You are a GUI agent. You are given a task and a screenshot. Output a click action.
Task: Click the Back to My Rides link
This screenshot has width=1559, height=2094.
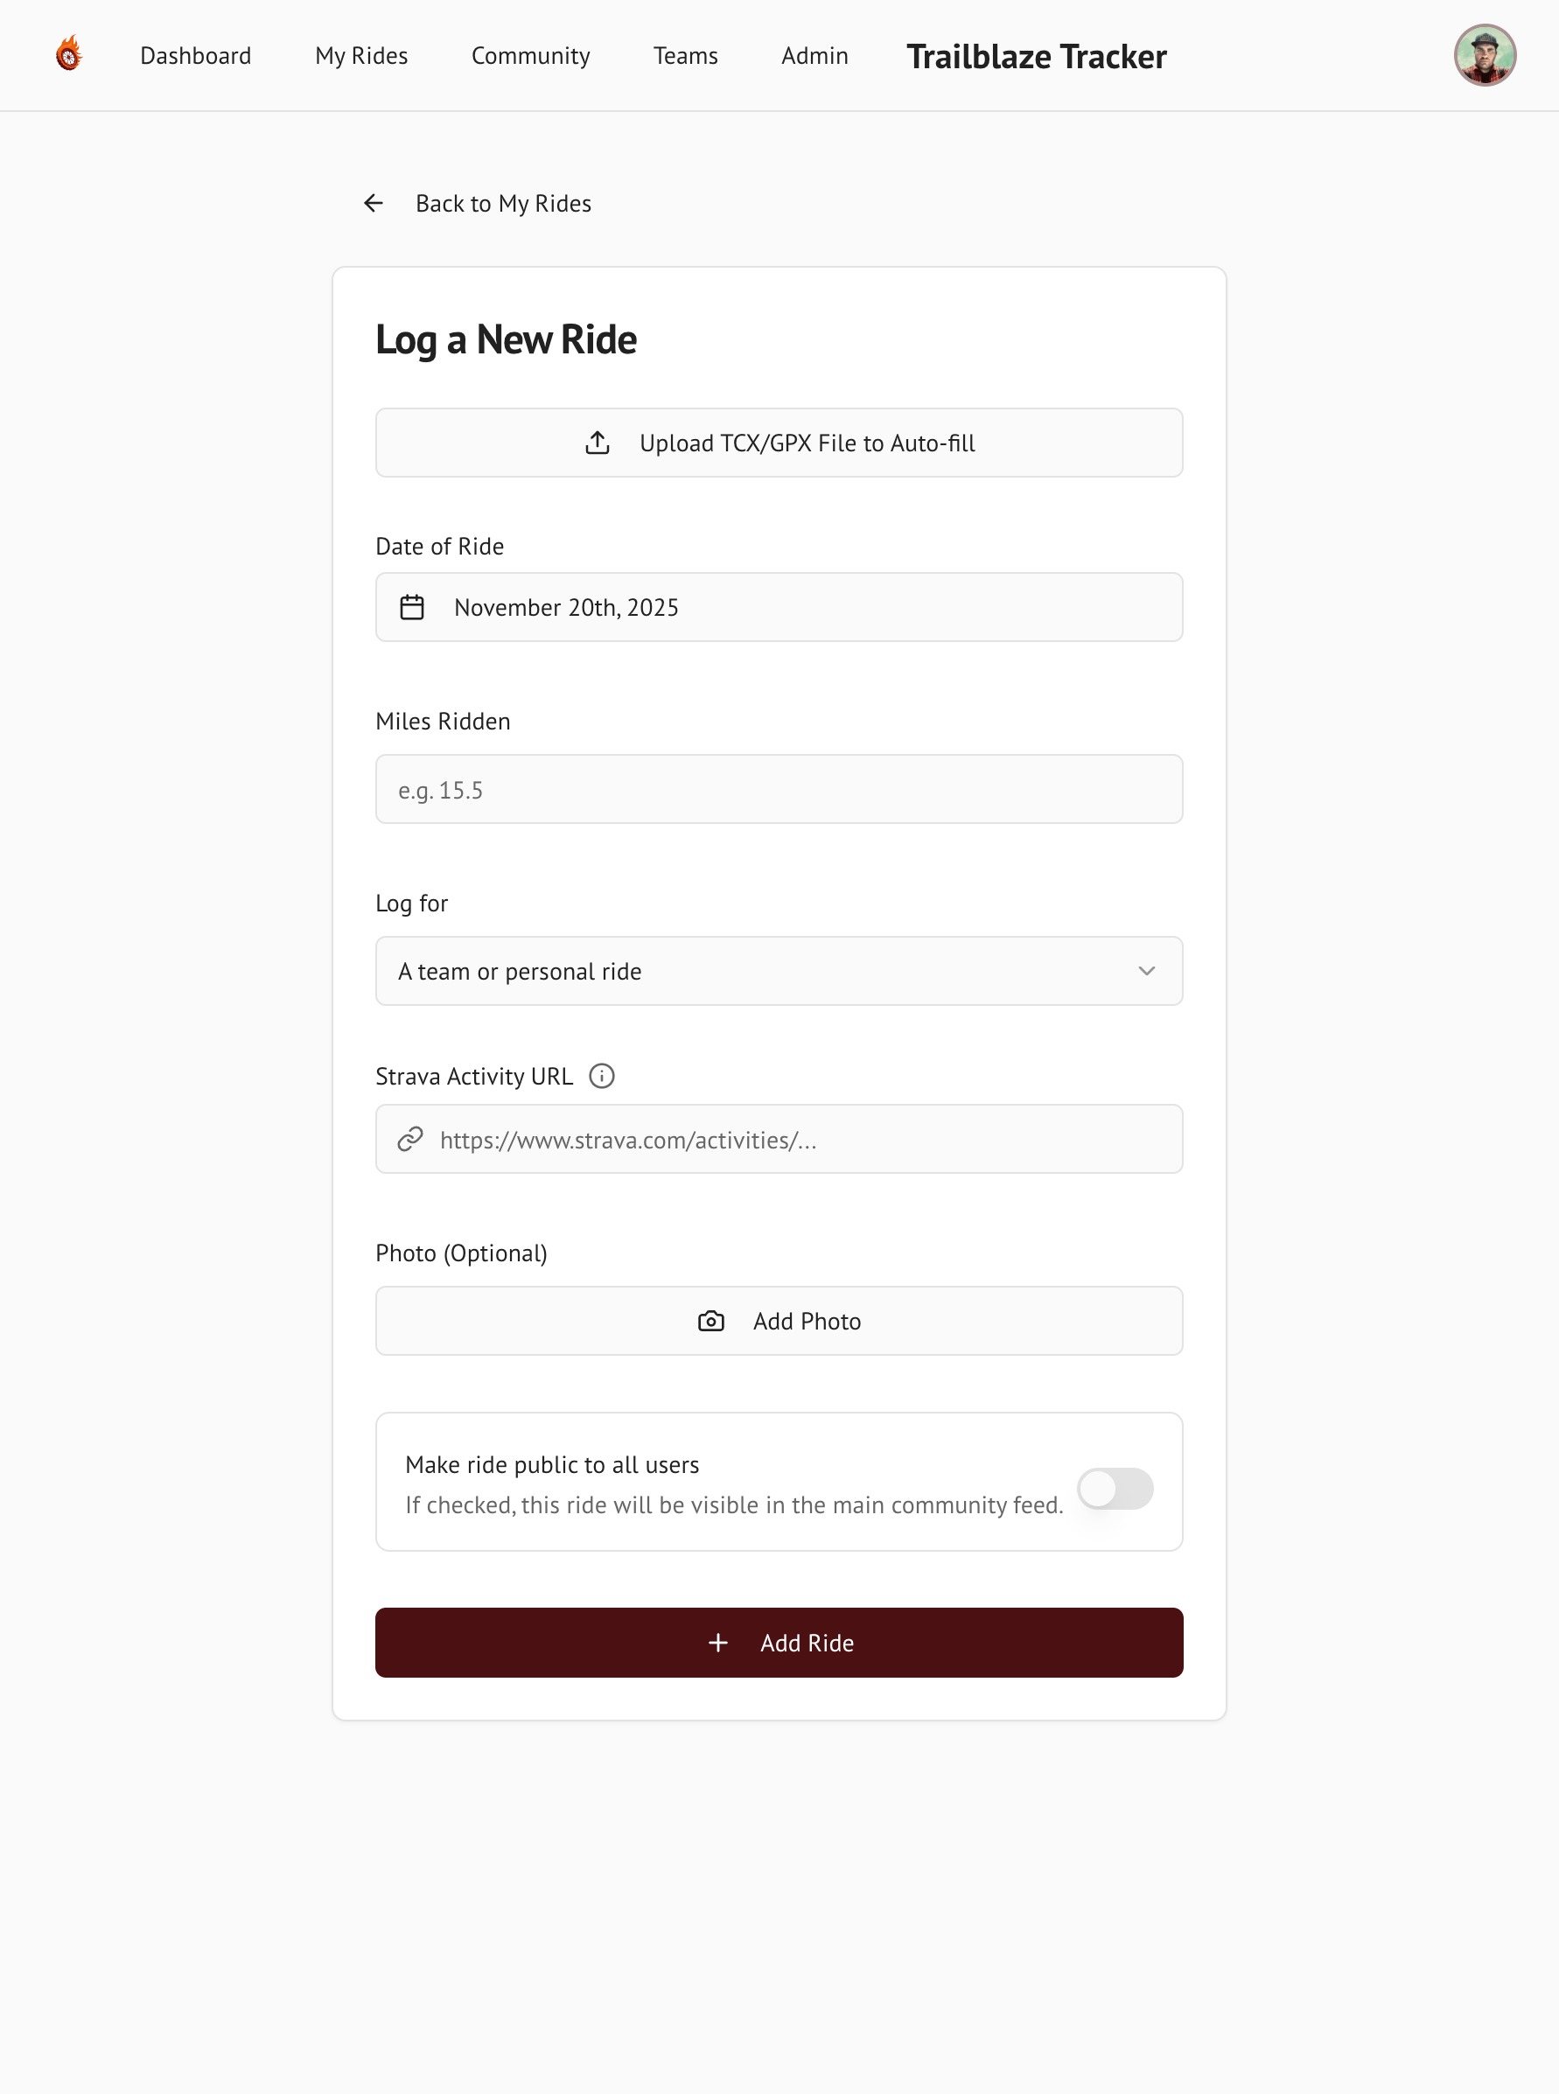(x=503, y=204)
